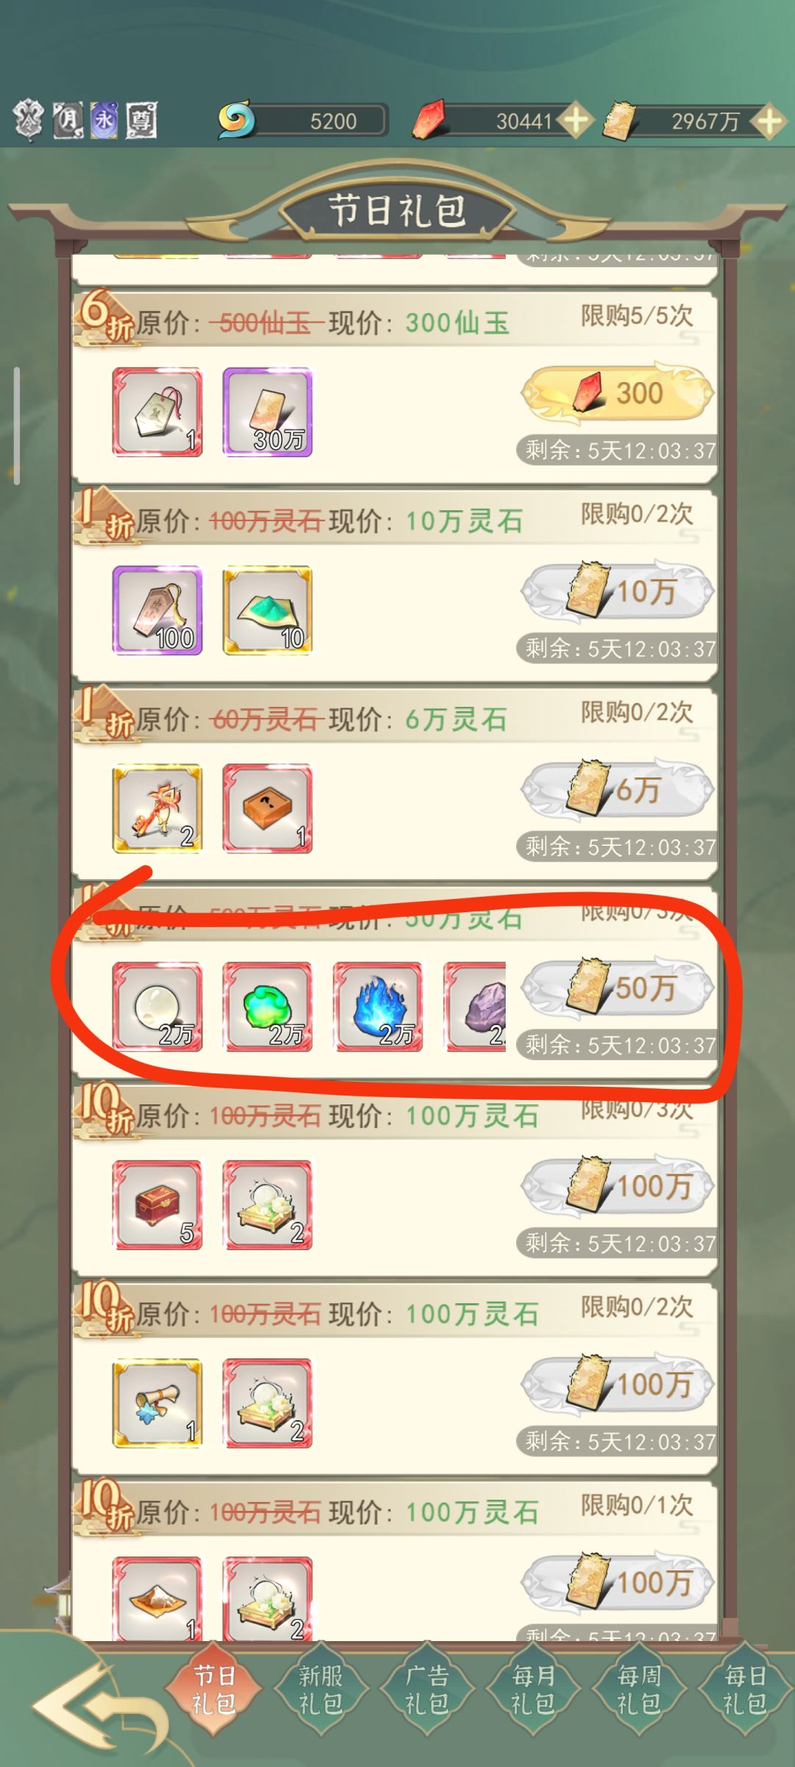
Task: Inspect the green powder map item
Action: pyautogui.click(x=267, y=610)
